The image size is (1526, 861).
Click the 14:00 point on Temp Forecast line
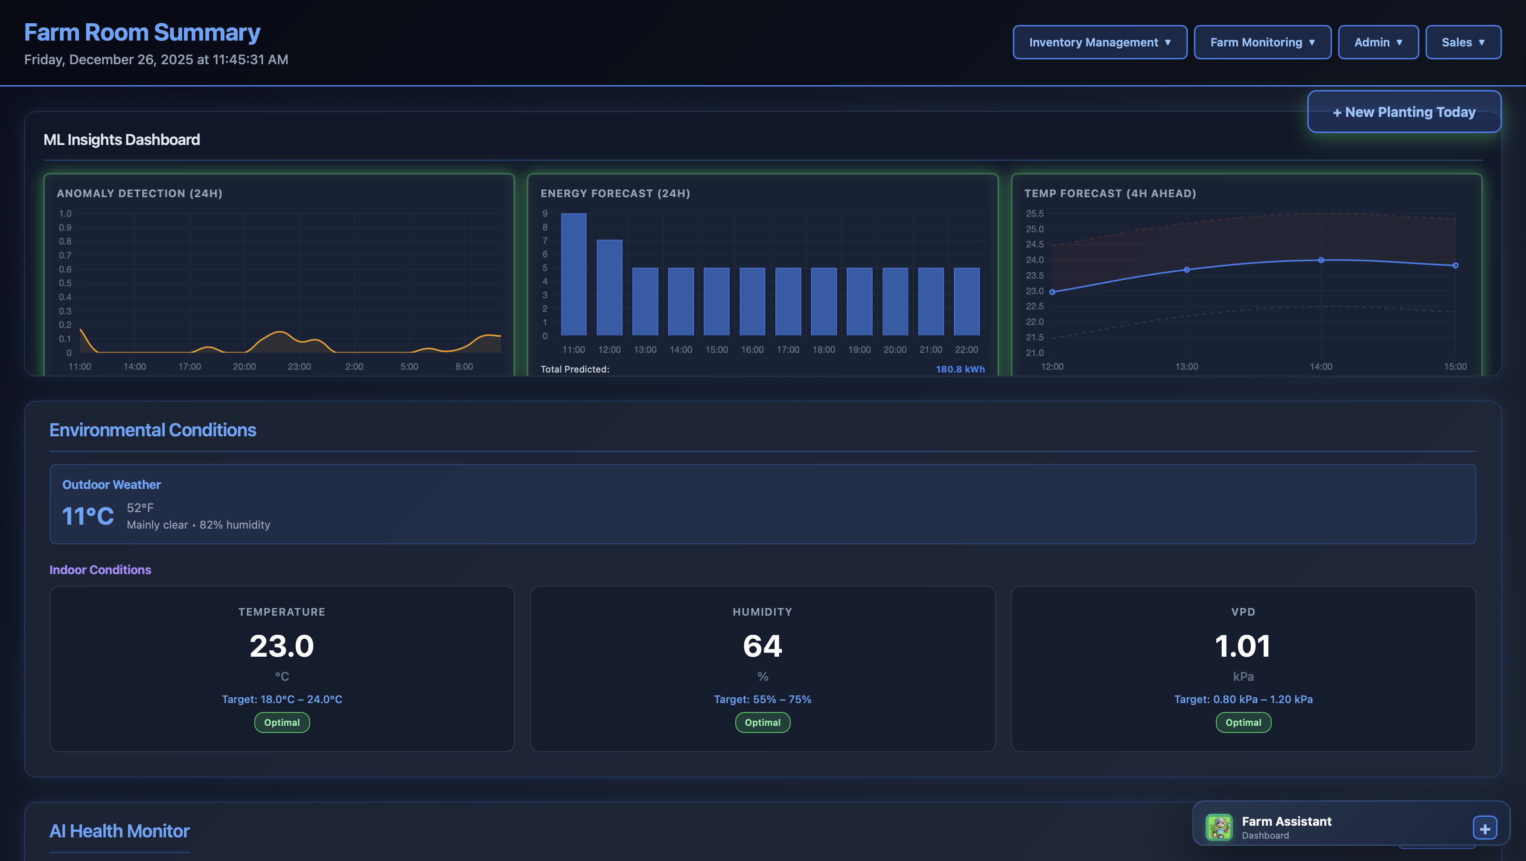coord(1321,259)
